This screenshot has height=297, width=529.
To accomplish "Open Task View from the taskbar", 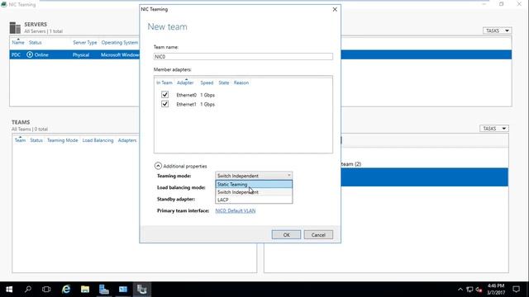I will click(46, 290).
